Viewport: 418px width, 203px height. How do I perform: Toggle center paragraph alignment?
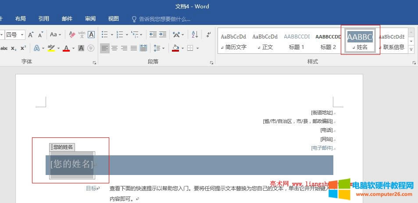point(114,48)
